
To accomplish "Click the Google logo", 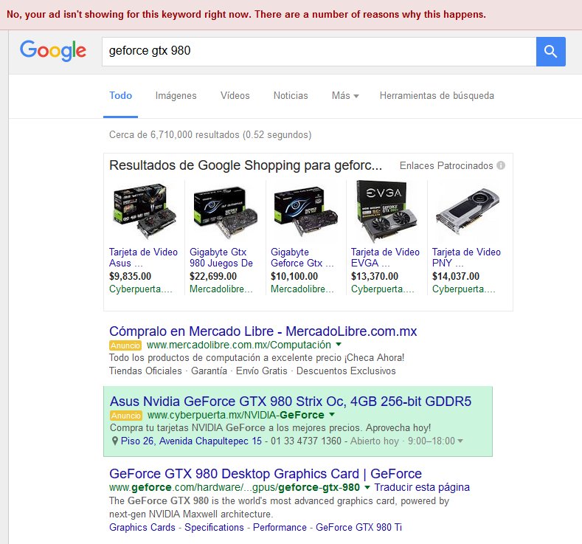I will coord(52,51).
